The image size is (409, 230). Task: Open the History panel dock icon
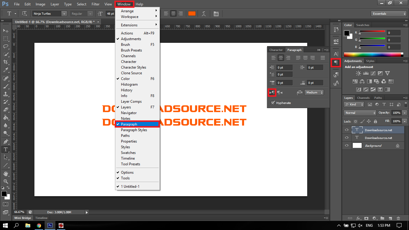click(x=336, y=29)
